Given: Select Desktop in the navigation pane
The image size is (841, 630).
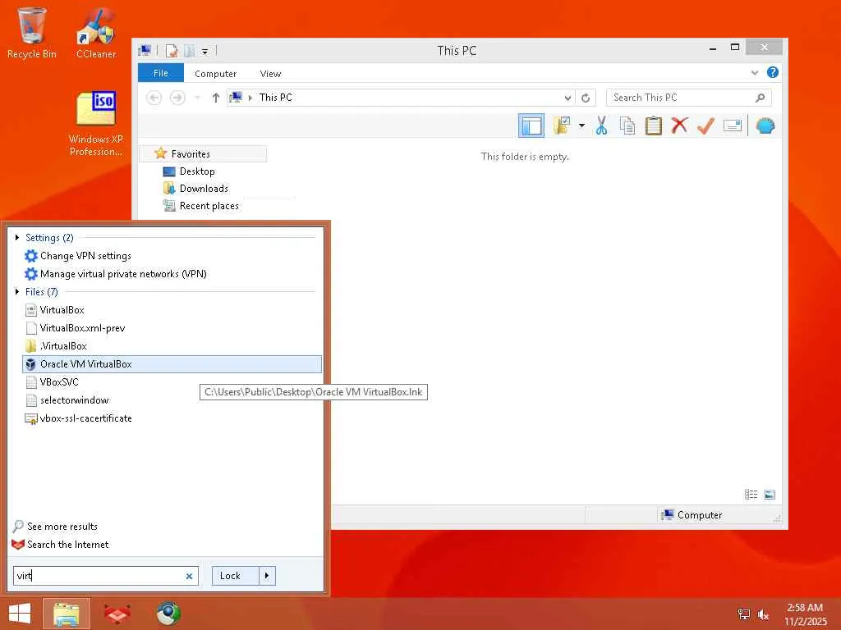Looking at the screenshot, I should click(x=197, y=171).
